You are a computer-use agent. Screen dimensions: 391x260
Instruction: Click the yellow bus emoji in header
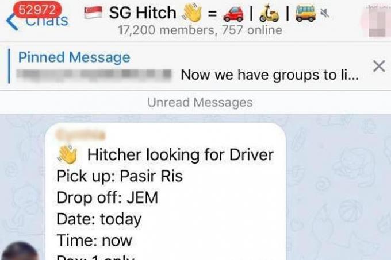pyautogui.click(x=305, y=13)
